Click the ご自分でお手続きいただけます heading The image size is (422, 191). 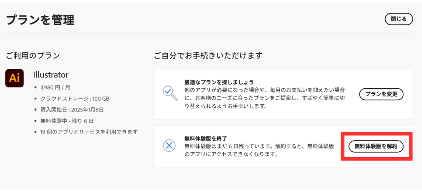pos(208,55)
